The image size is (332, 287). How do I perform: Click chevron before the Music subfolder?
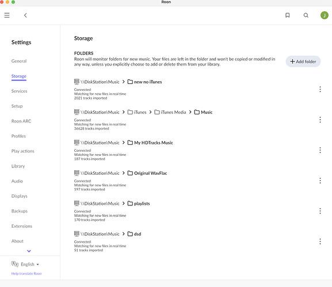click(x=190, y=112)
